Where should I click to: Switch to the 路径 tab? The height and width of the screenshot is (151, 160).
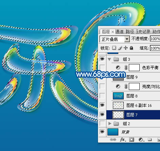coord(130,32)
